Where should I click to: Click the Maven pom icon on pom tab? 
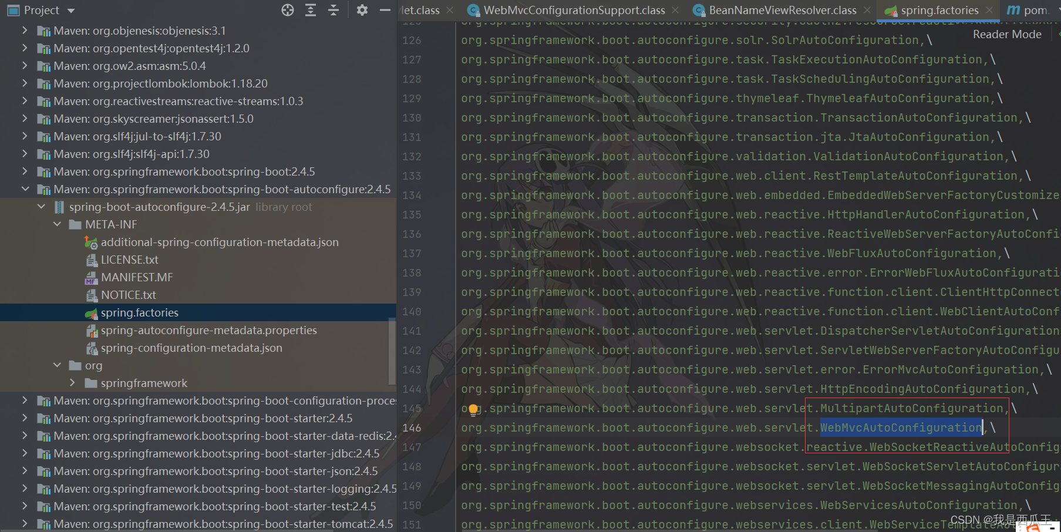[x=1015, y=10]
